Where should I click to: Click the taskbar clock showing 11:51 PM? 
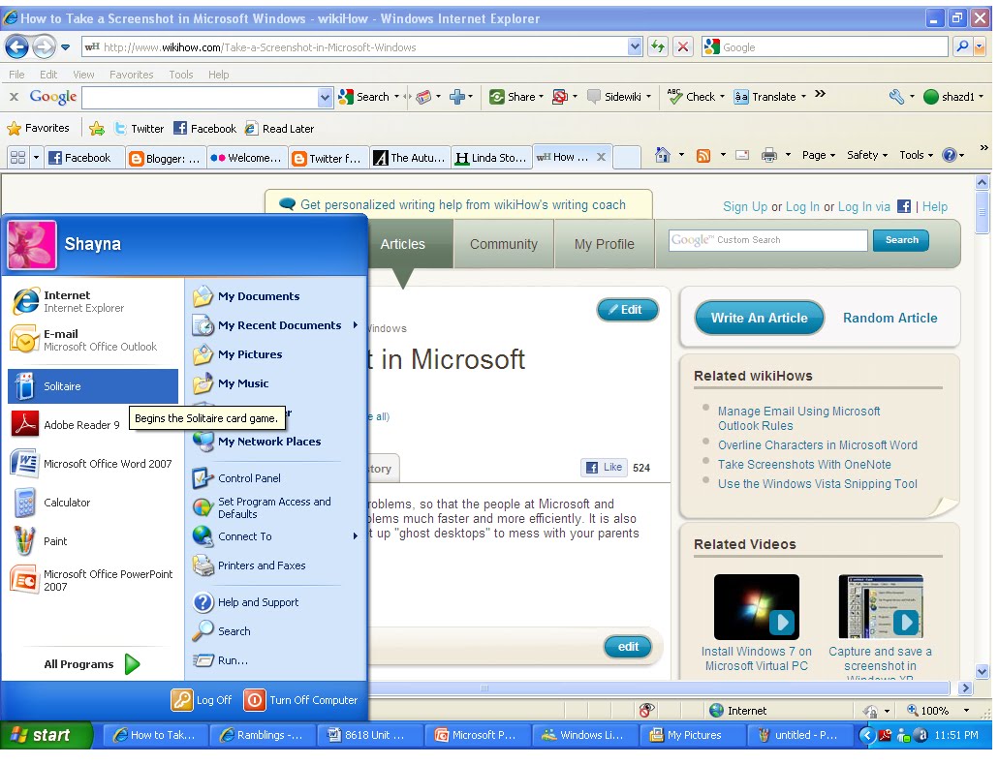click(x=955, y=735)
